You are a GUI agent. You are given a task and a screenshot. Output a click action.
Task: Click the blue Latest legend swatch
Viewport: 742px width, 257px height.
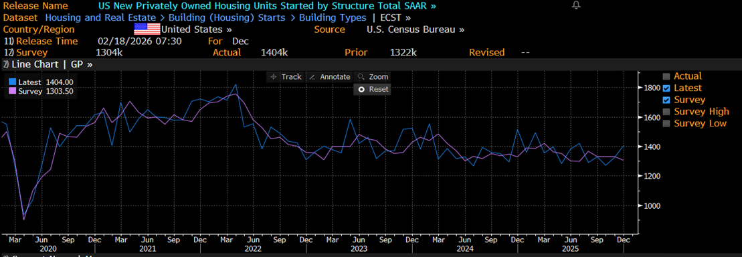coord(12,82)
